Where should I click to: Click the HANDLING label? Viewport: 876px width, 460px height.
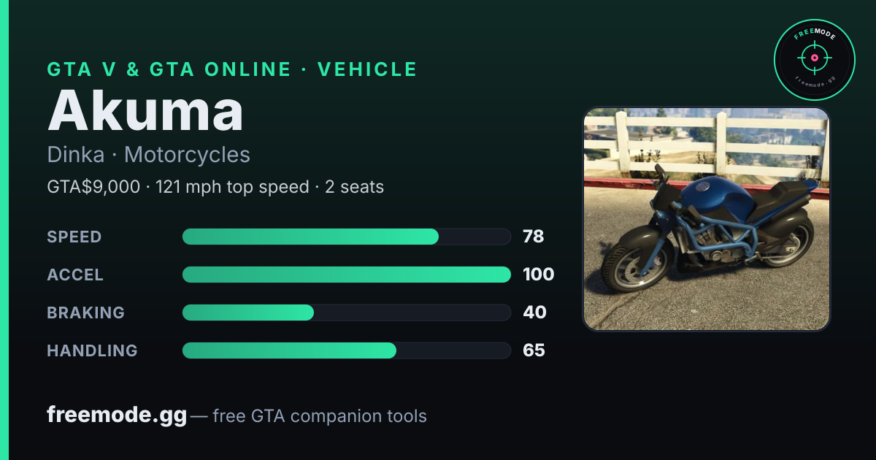coord(93,350)
